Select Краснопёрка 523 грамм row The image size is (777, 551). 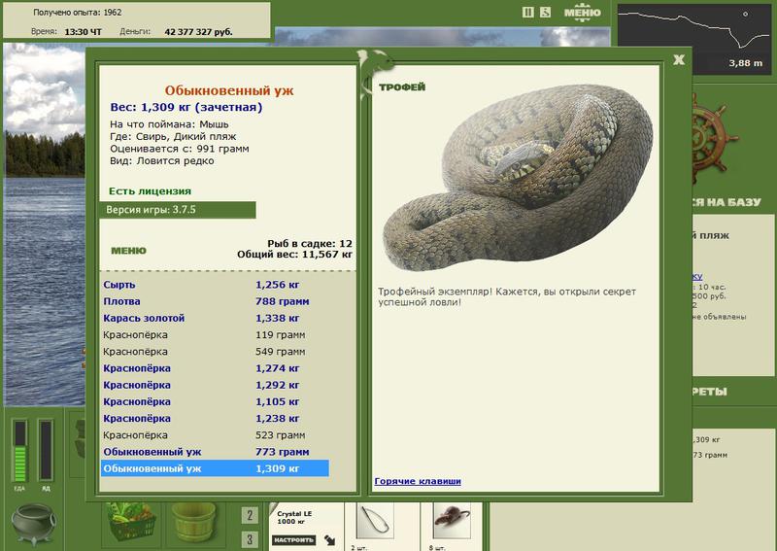(x=215, y=435)
